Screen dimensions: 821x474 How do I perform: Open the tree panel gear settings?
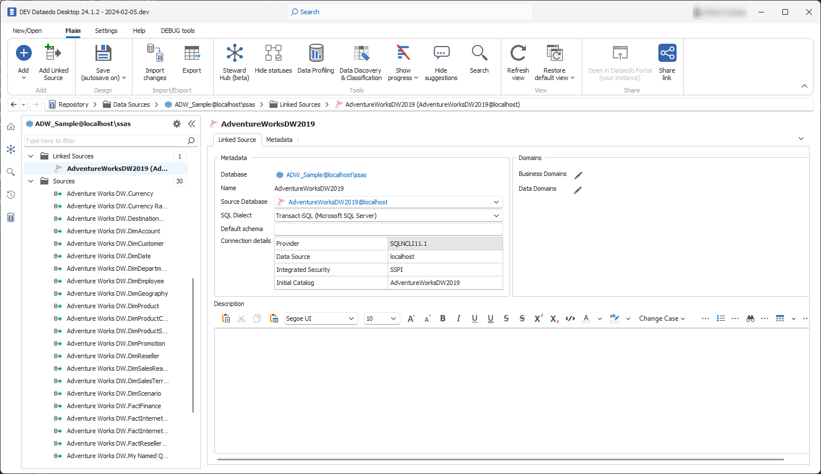(x=177, y=124)
